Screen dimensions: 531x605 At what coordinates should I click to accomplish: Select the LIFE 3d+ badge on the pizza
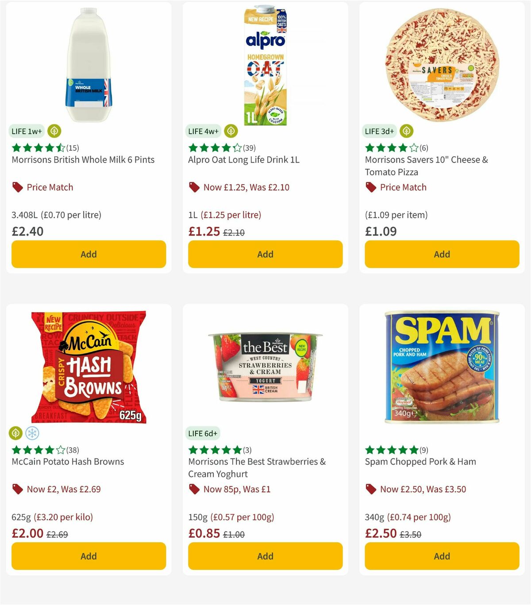(378, 131)
